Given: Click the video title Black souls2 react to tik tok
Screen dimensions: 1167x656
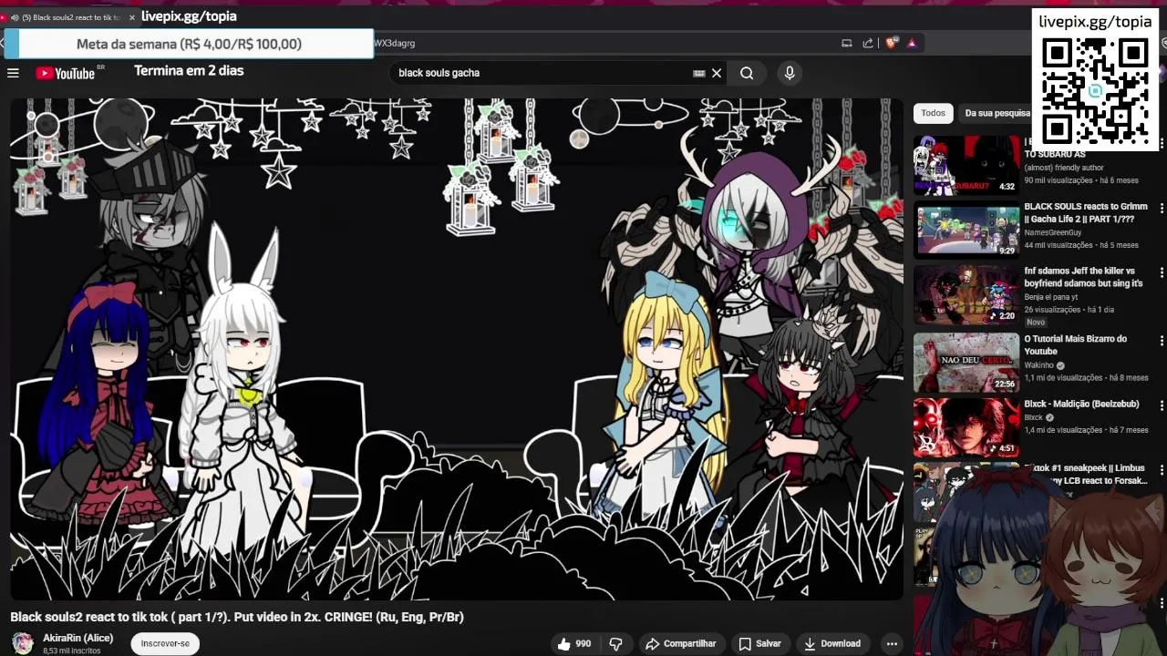Looking at the screenshot, I should pos(237,617).
